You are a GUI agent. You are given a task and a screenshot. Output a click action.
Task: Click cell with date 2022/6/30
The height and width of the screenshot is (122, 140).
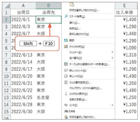[x=23, y=112]
